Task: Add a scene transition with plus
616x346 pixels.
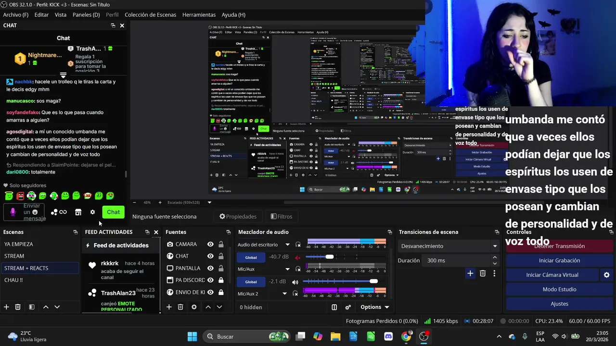Action: (x=470, y=273)
